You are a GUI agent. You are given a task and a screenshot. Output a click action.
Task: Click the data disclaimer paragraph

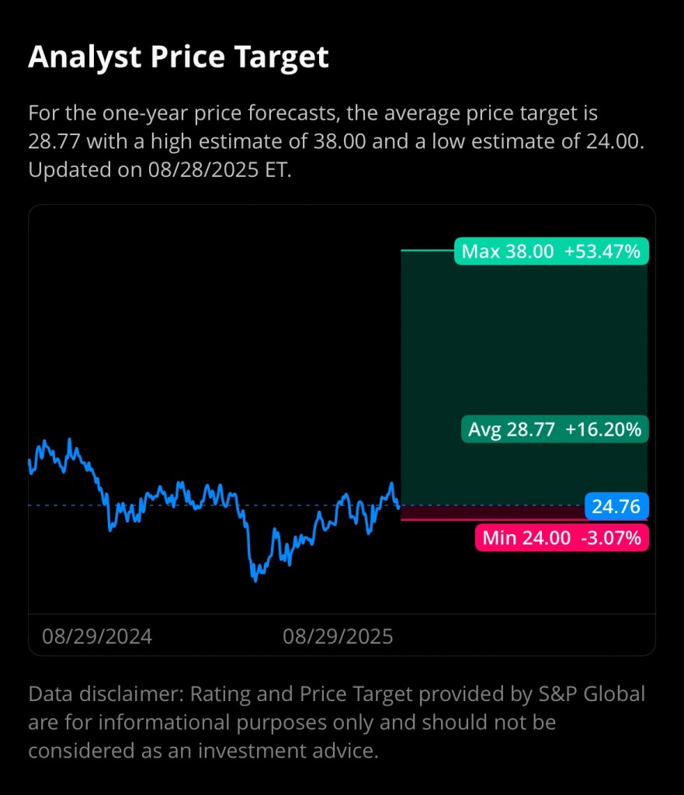(337, 722)
